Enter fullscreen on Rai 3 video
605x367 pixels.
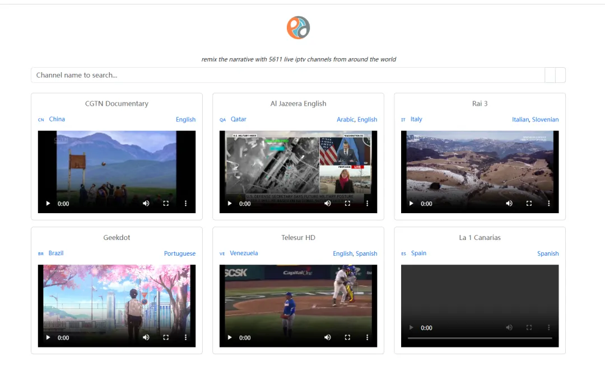point(529,204)
